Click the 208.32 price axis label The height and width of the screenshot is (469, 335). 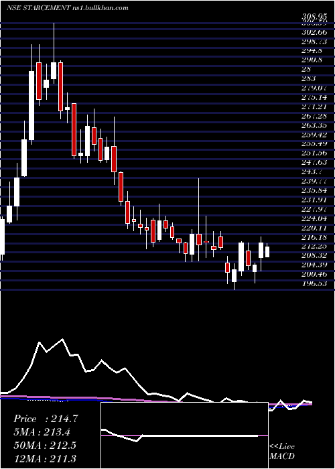tap(314, 255)
